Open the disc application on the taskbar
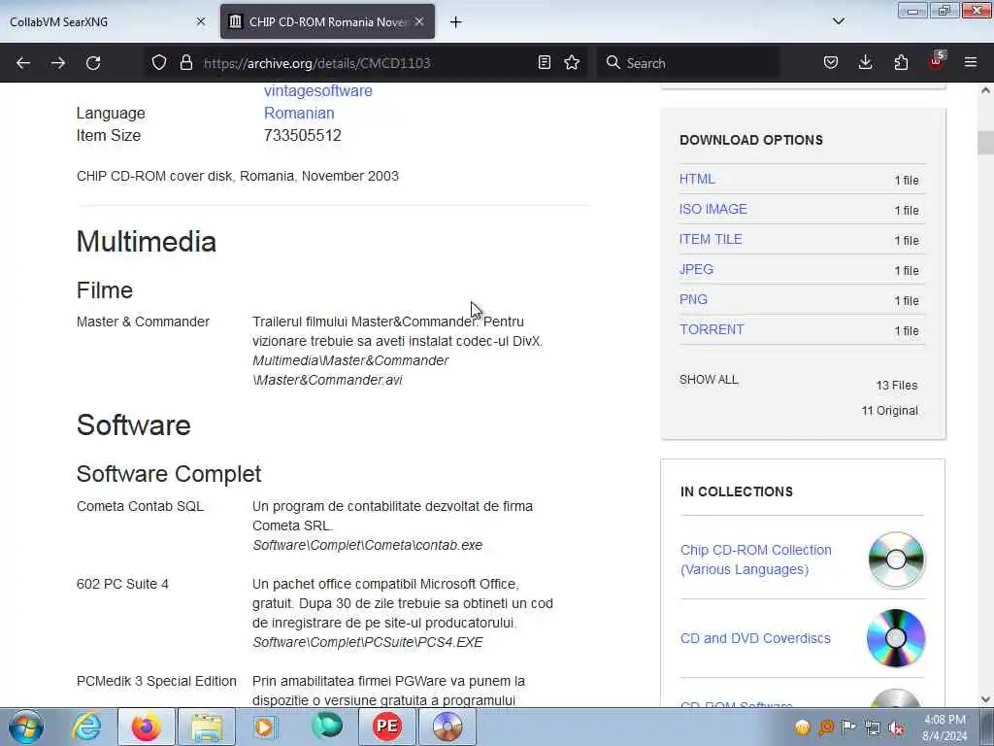The image size is (994, 746). (x=447, y=727)
